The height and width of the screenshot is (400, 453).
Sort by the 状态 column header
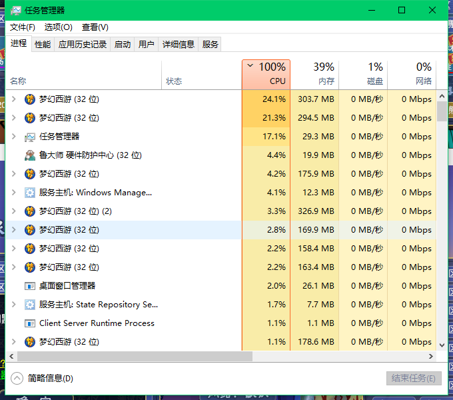point(202,75)
